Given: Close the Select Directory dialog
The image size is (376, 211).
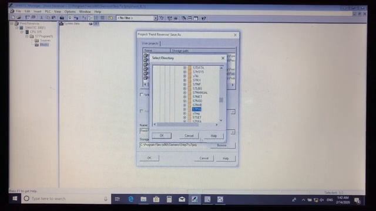Looking at the screenshot, I should (x=223, y=58).
